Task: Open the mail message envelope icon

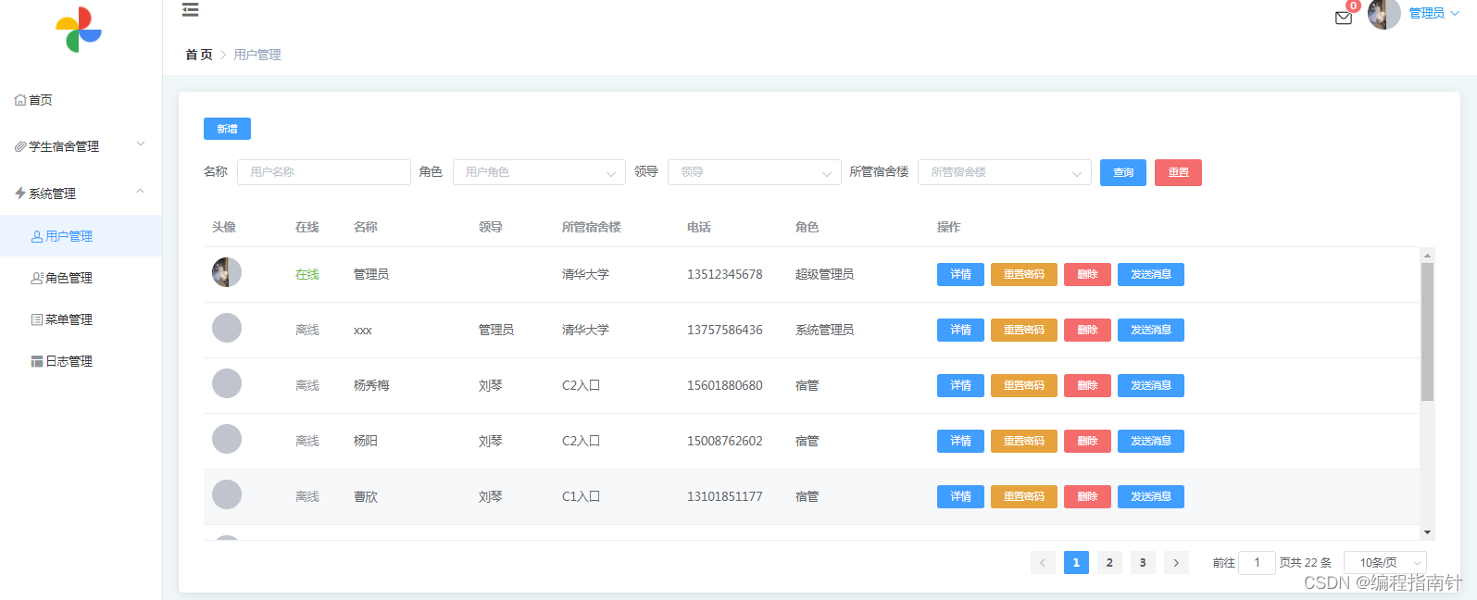Action: pos(1344,18)
